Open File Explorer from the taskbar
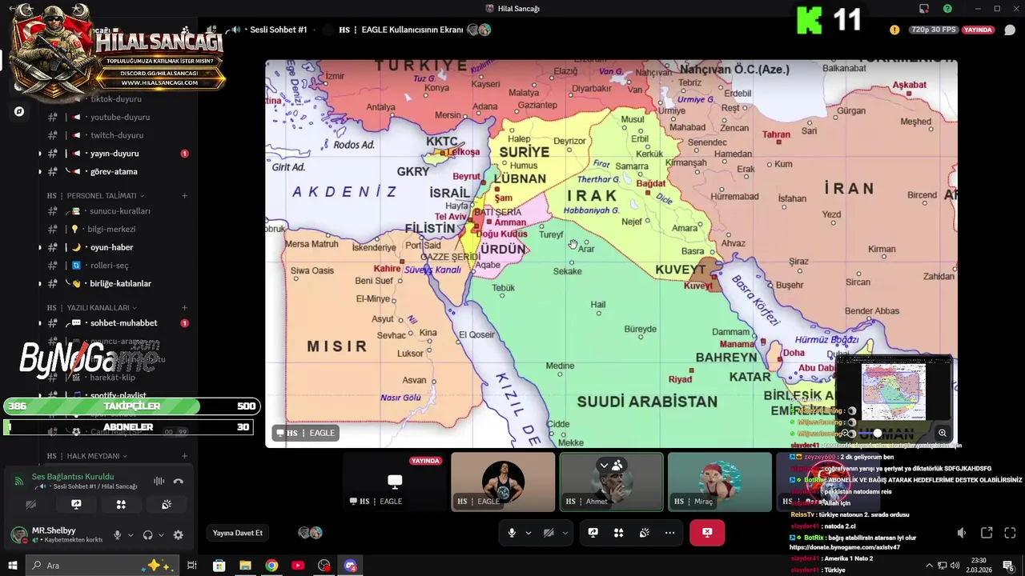Viewport: 1025px width, 576px height. [x=245, y=566]
